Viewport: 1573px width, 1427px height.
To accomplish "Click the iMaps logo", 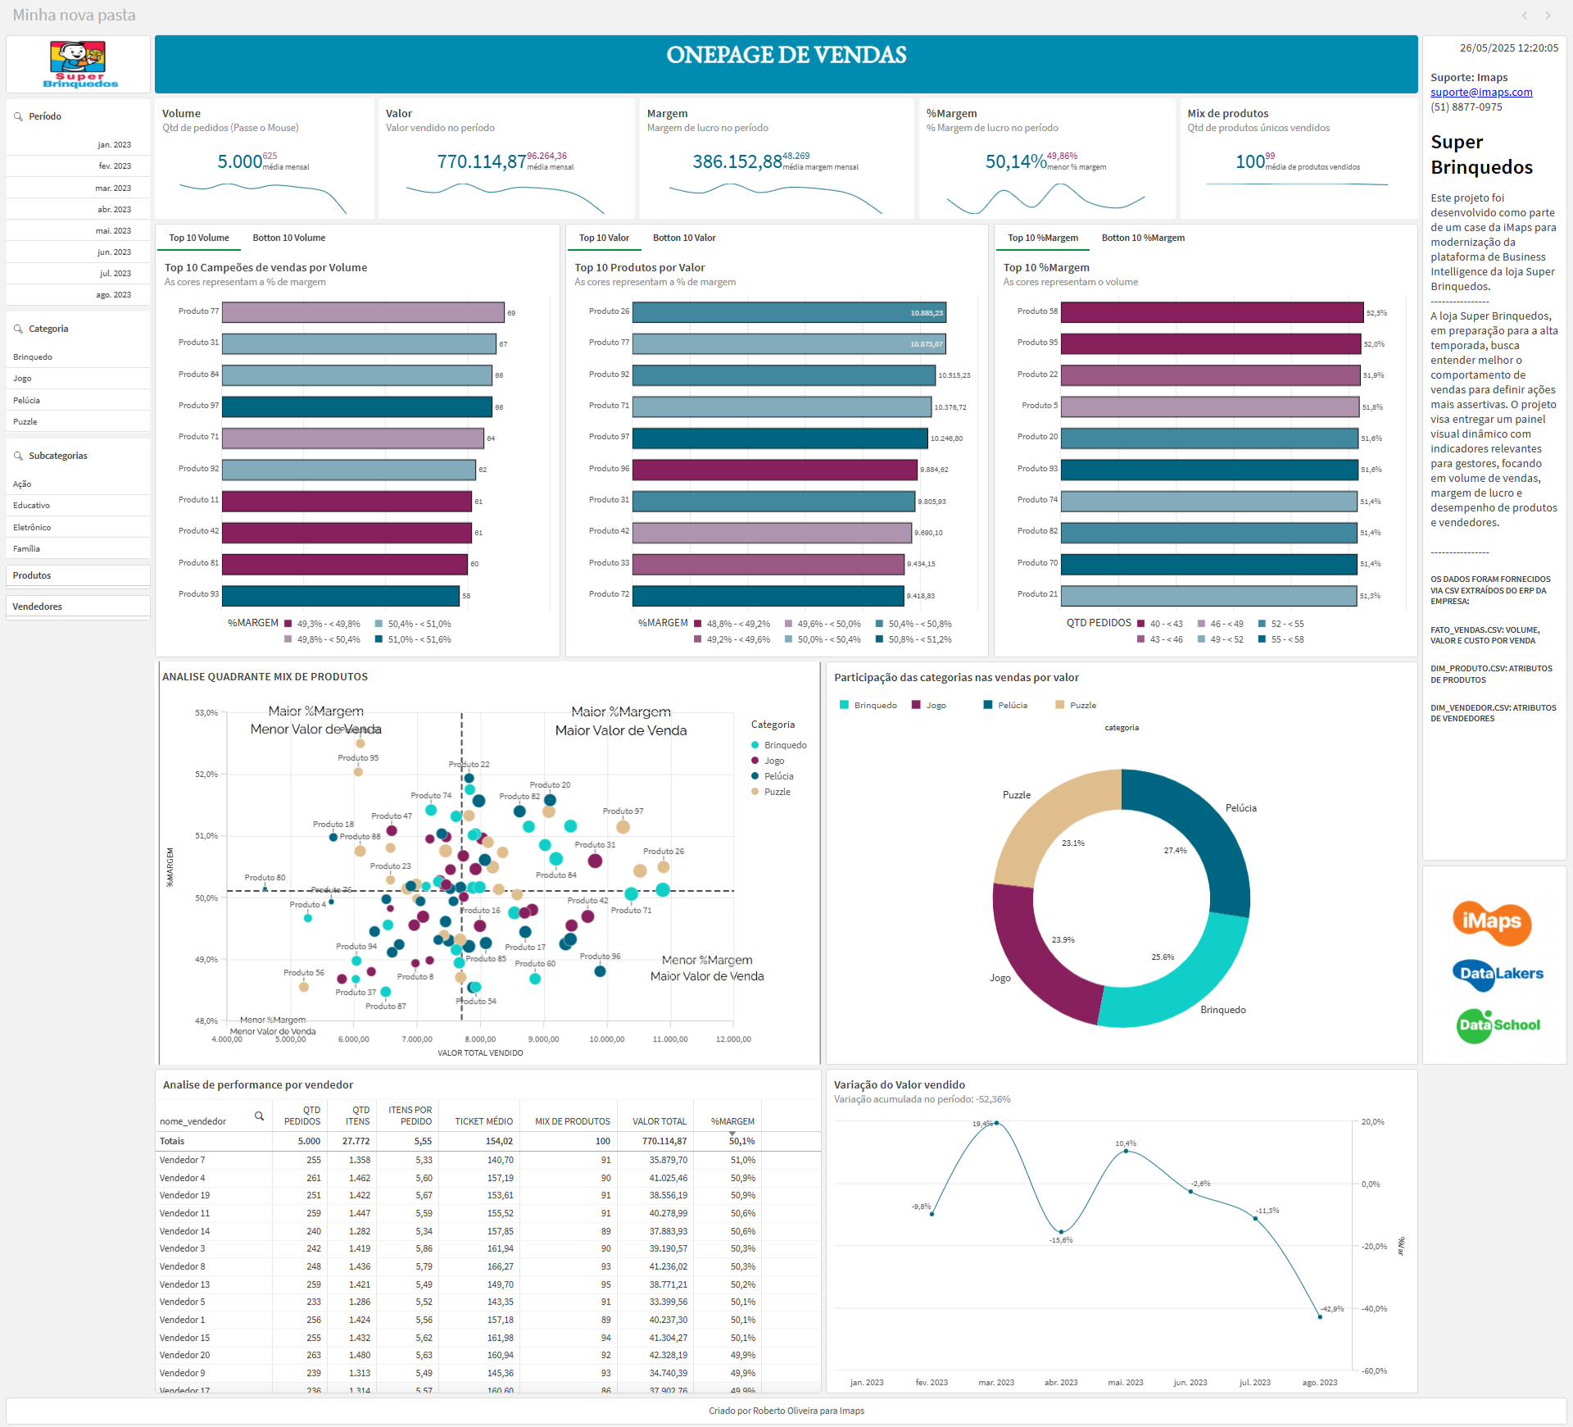I will 1492,922.
